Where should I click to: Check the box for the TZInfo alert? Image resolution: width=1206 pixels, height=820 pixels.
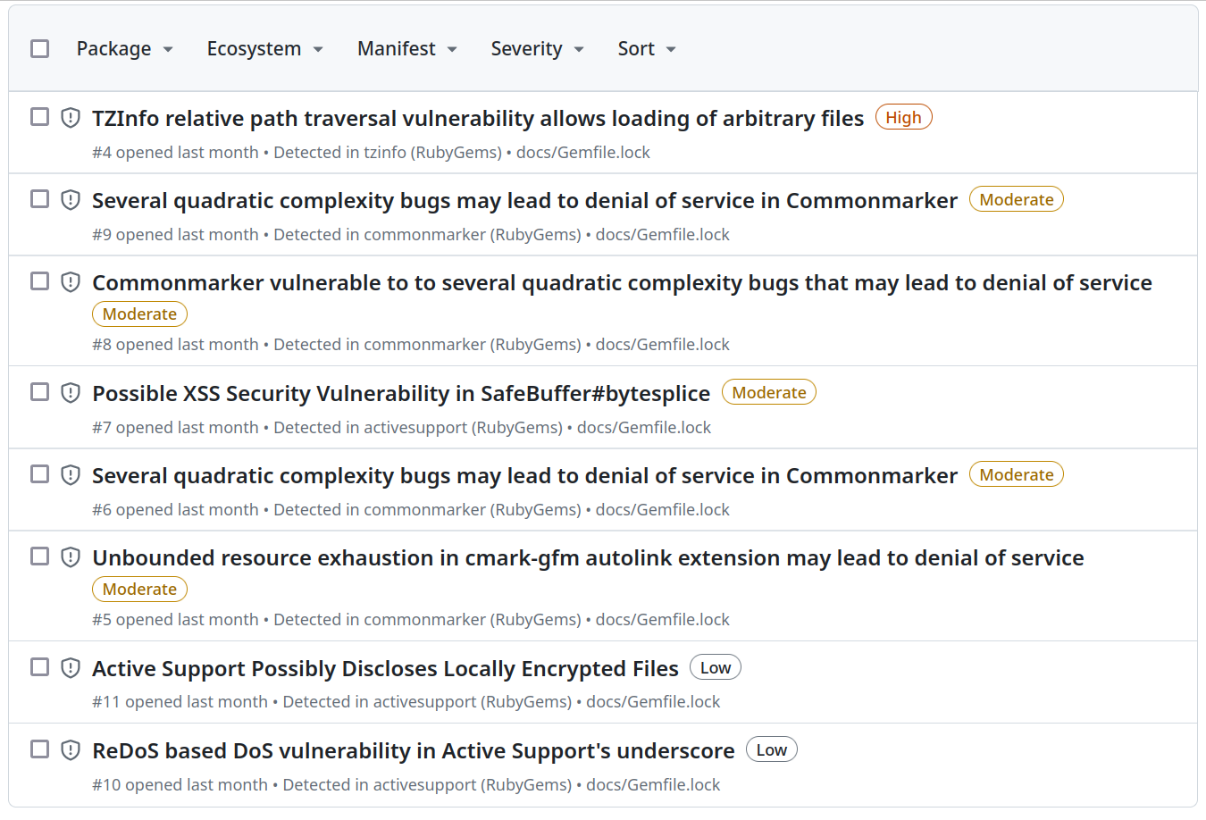pos(39,116)
